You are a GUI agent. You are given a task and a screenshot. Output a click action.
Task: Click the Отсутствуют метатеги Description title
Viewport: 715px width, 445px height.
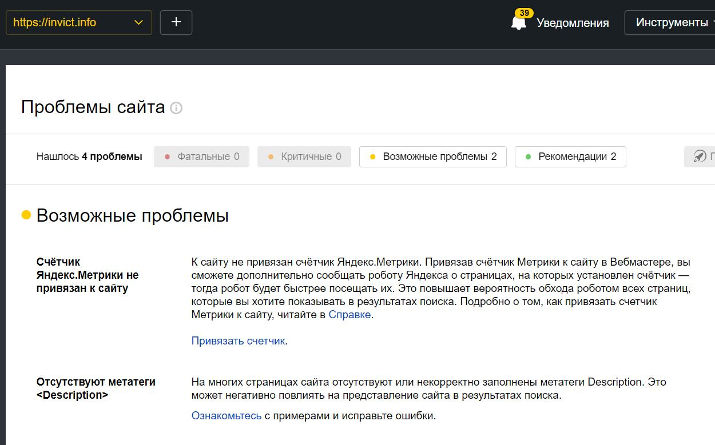click(x=96, y=388)
